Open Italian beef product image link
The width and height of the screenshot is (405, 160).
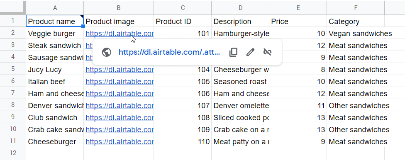tap(120, 82)
